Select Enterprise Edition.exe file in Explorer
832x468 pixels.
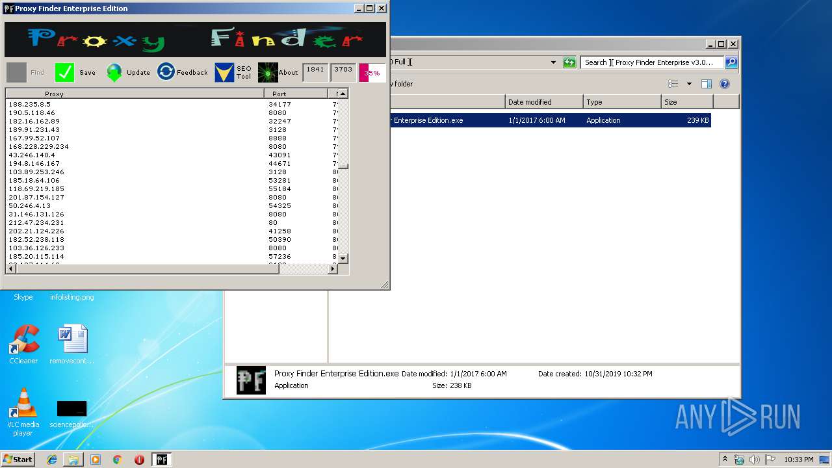click(550, 120)
